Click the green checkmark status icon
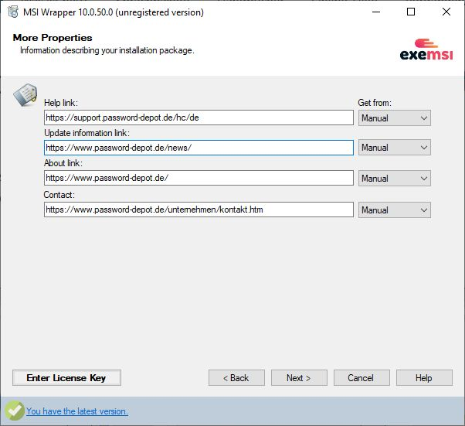Screen dimensions: 465x426 click(x=14, y=411)
